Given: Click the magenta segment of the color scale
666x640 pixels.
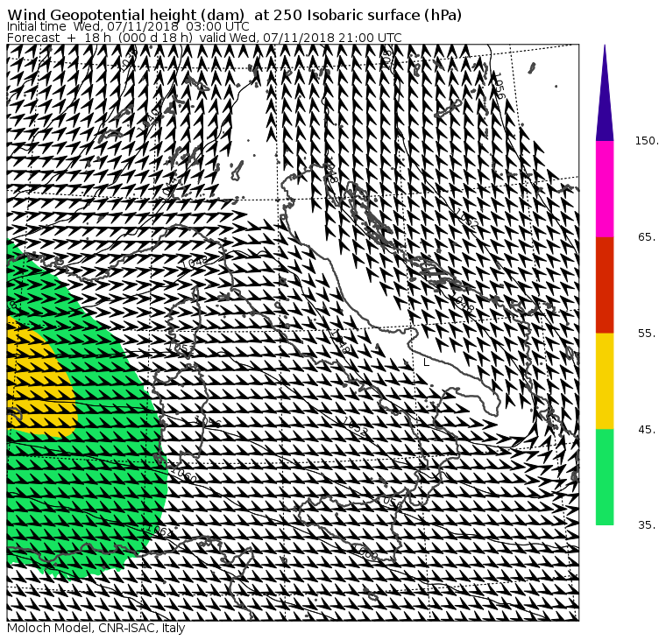Looking at the screenshot, I should tap(605, 189).
